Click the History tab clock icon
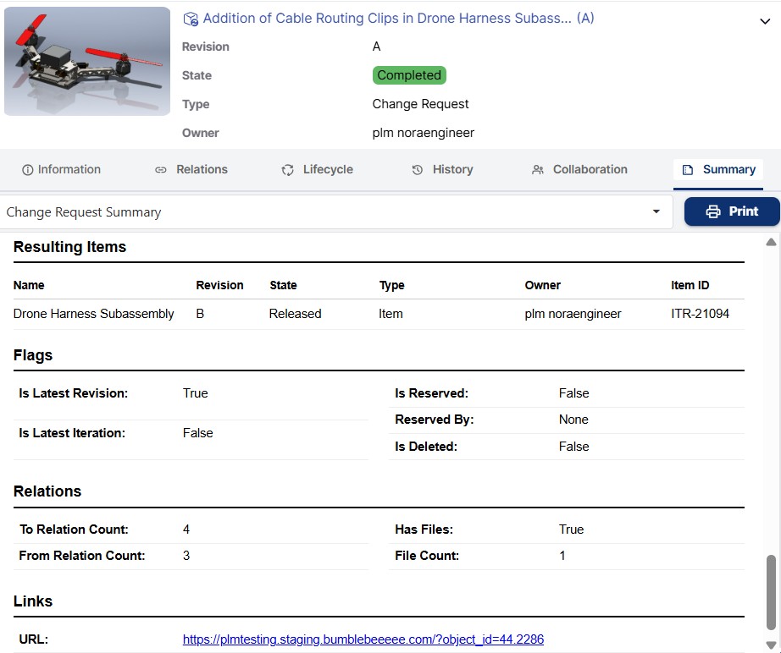781x653 pixels. click(418, 170)
